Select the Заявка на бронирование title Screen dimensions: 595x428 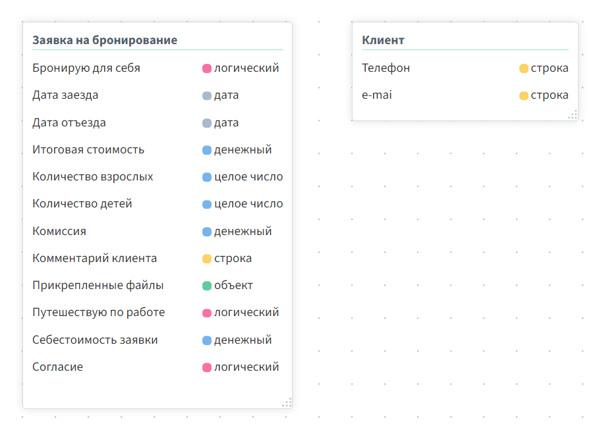105,40
